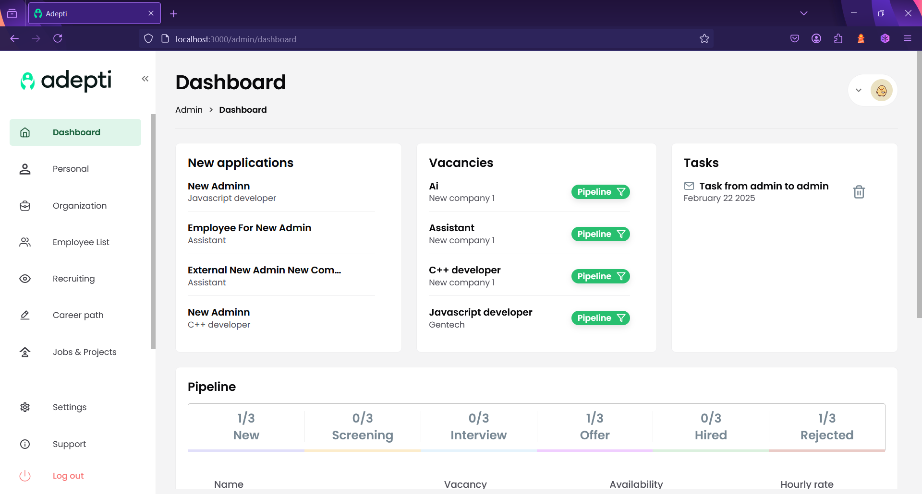Click the Admin breadcrumb link

pyautogui.click(x=189, y=110)
